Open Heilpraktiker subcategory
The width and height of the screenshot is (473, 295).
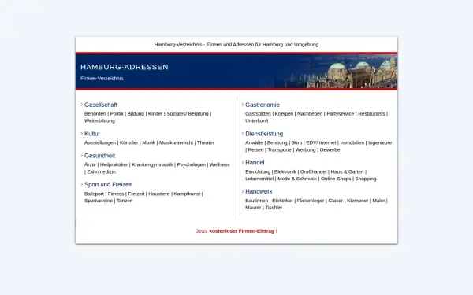(114, 164)
